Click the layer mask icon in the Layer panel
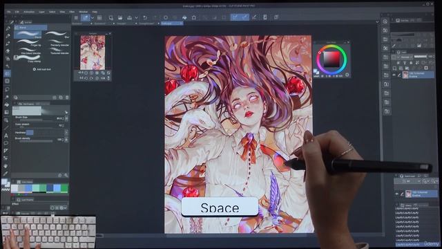The height and width of the screenshot is (249, 442). point(426,68)
